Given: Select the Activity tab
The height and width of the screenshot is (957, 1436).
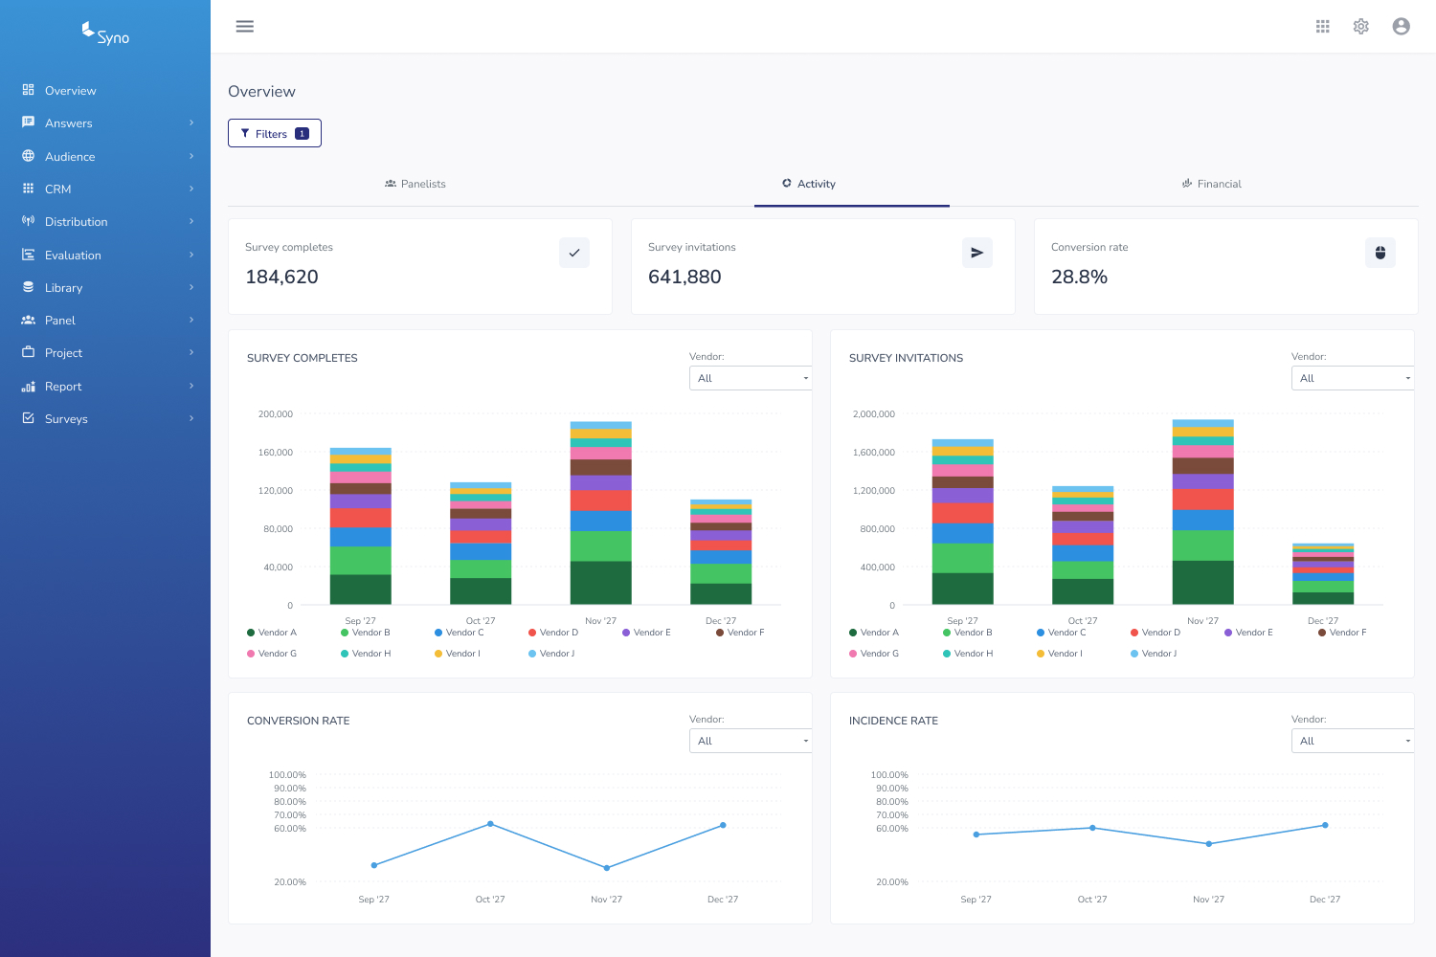Looking at the screenshot, I should point(809,184).
